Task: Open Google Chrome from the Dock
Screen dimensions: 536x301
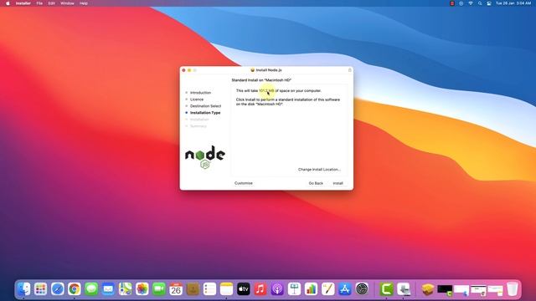Action: click(x=75, y=289)
